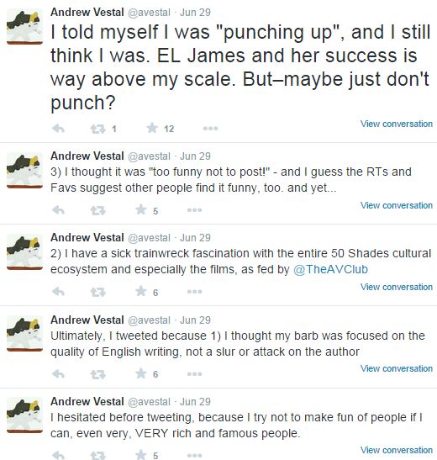View conversation for the "punching up" tweet

click(x=397, y=124)
